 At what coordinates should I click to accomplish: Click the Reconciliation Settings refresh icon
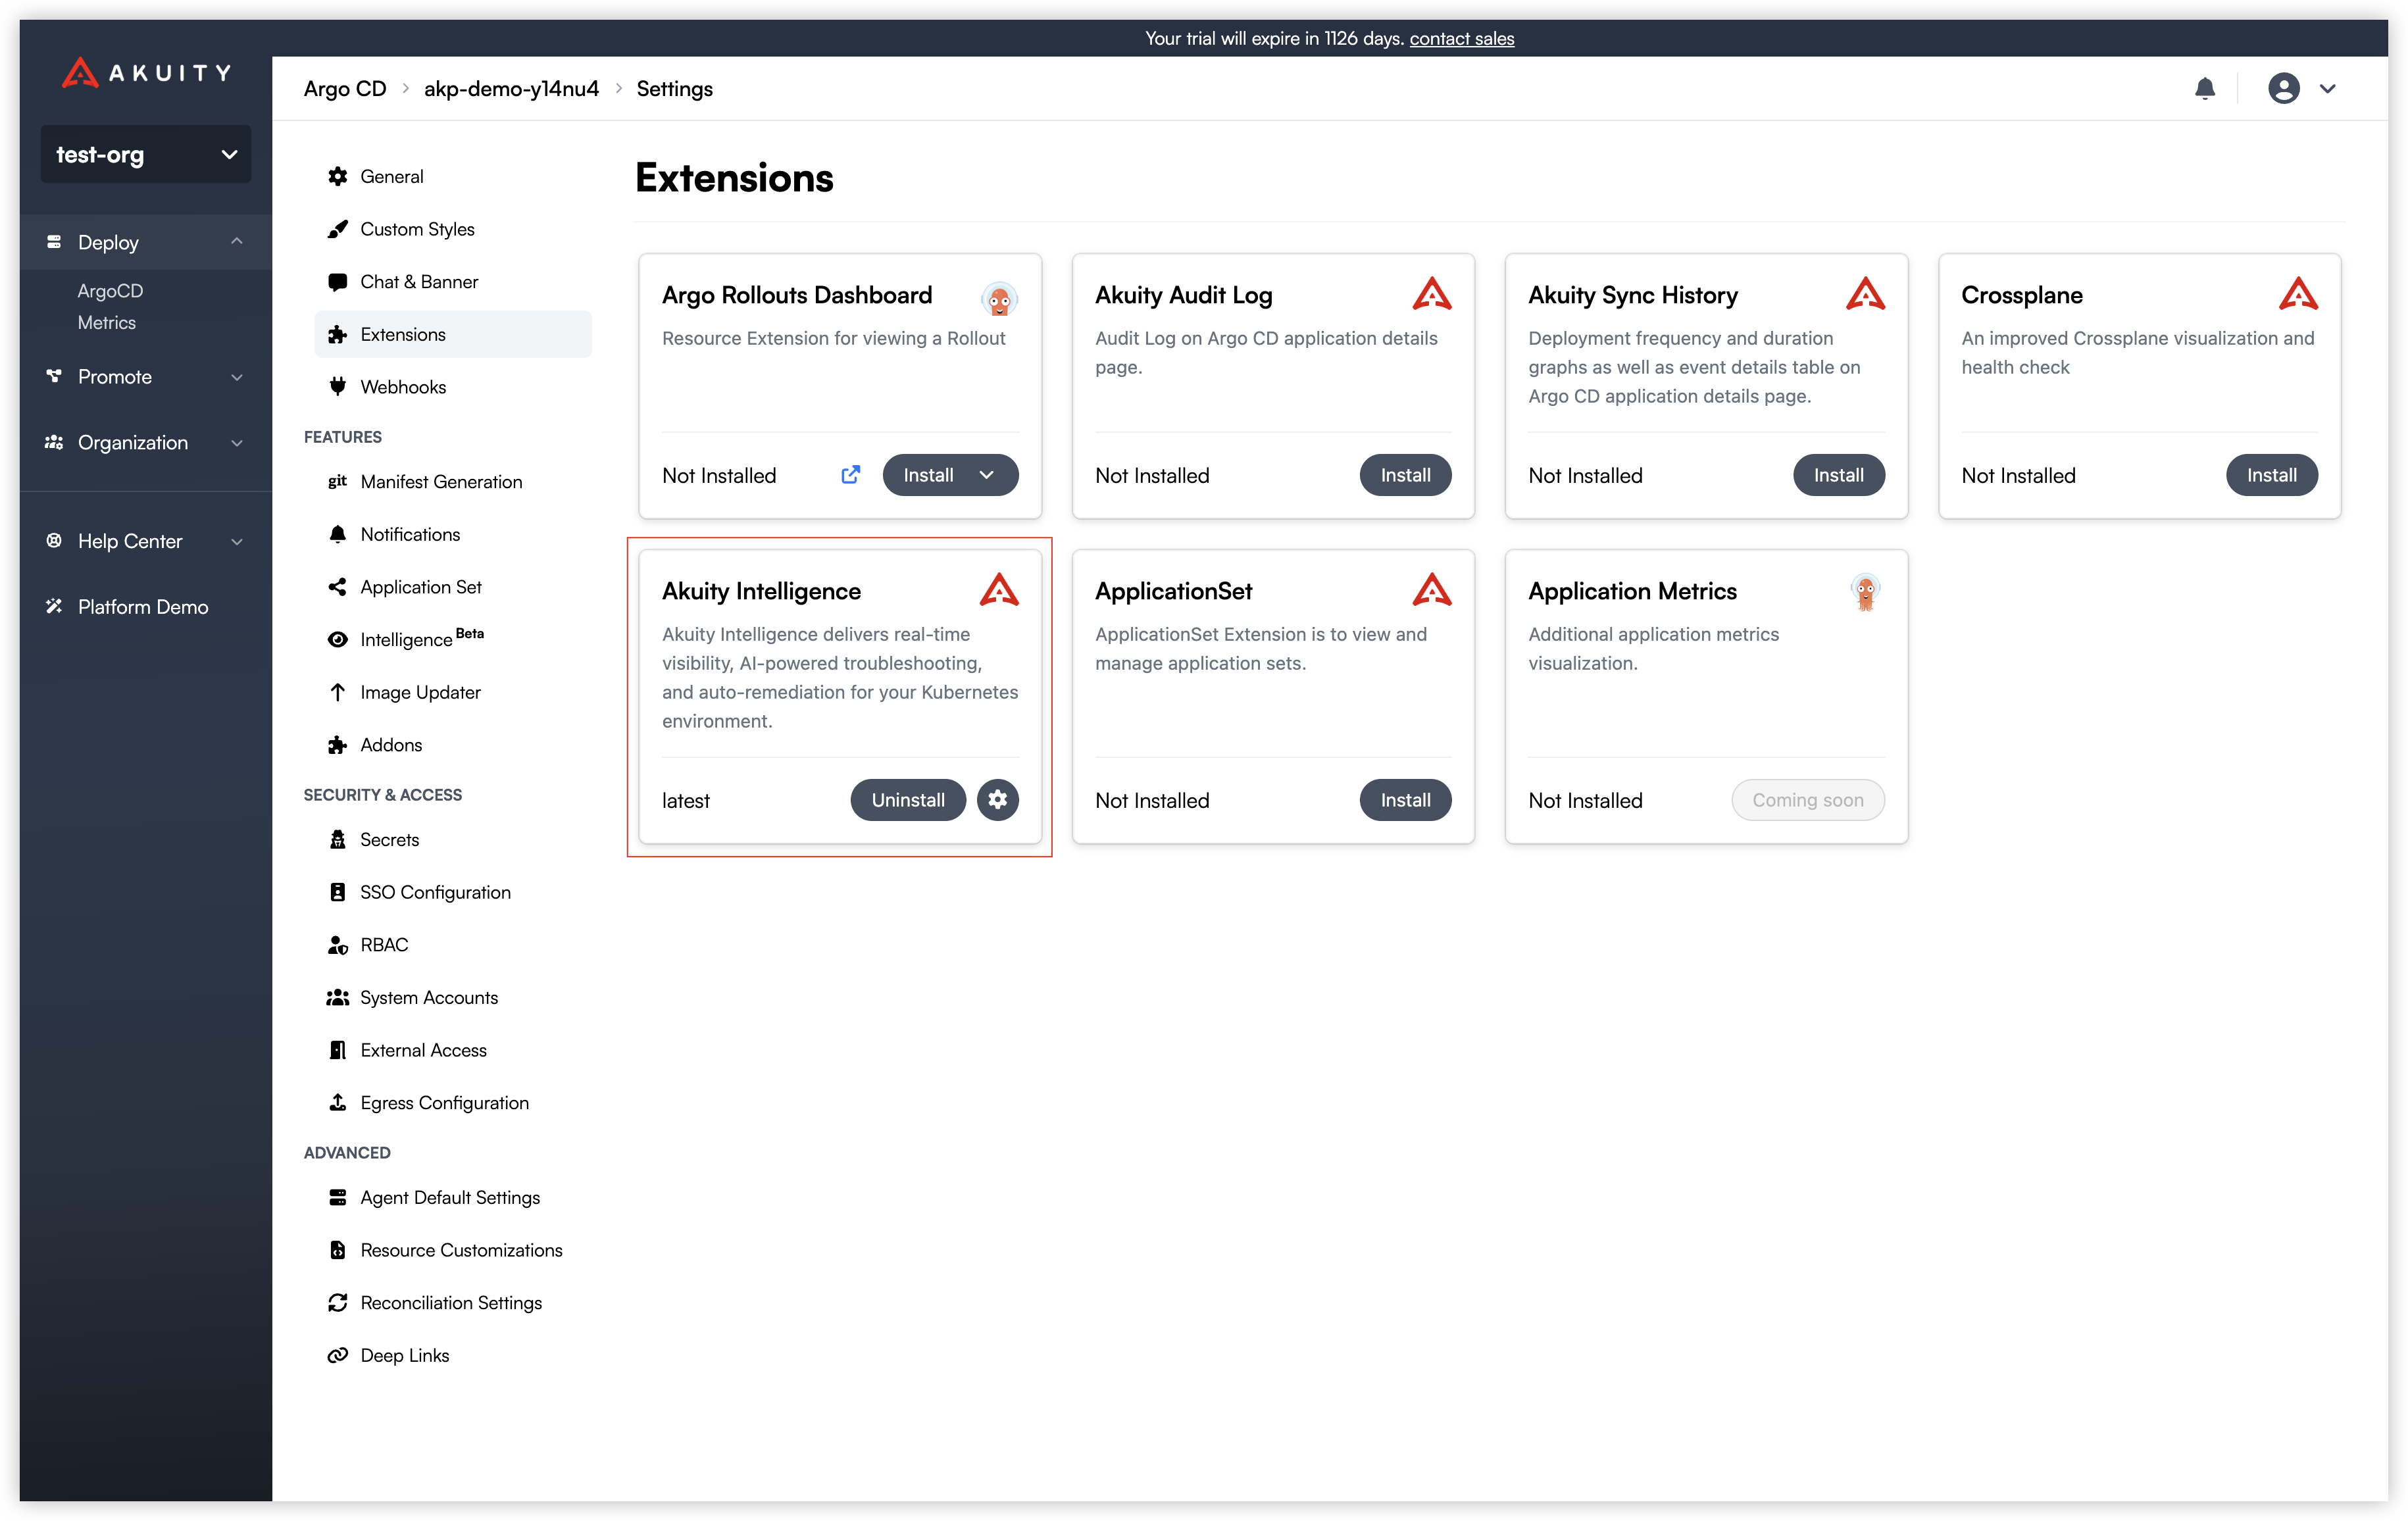338,1302
